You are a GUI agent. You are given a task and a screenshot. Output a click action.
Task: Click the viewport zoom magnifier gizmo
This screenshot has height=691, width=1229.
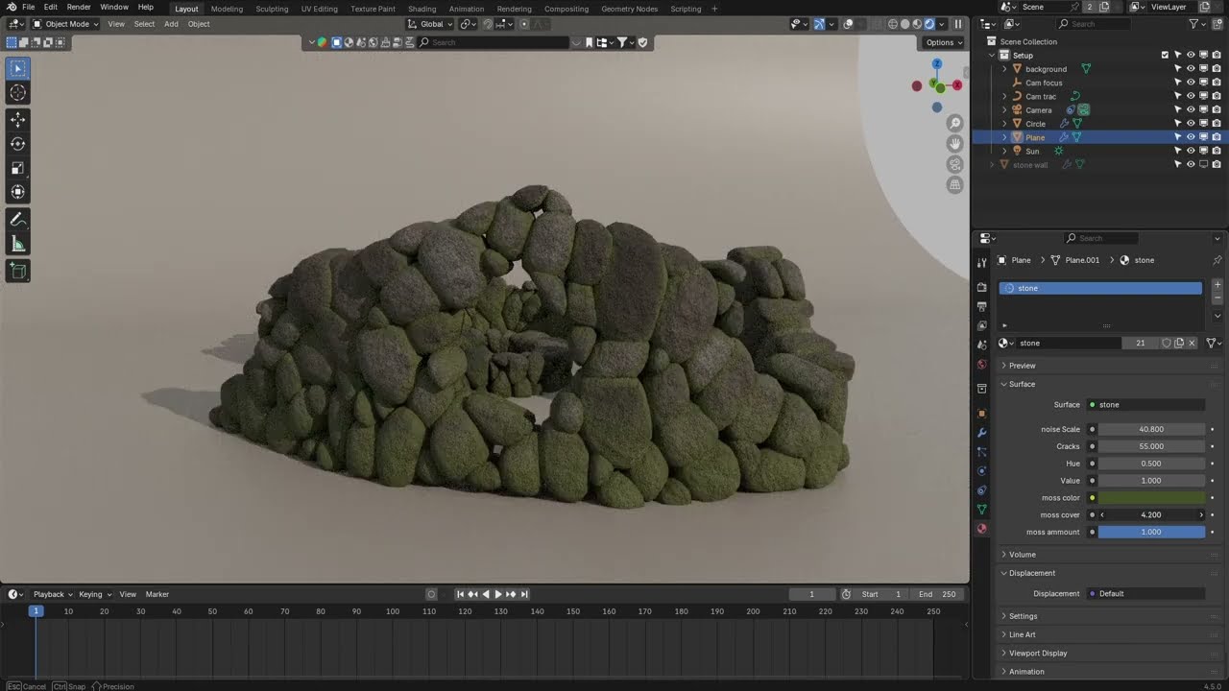pyautogui.click(x=954, y=123)
